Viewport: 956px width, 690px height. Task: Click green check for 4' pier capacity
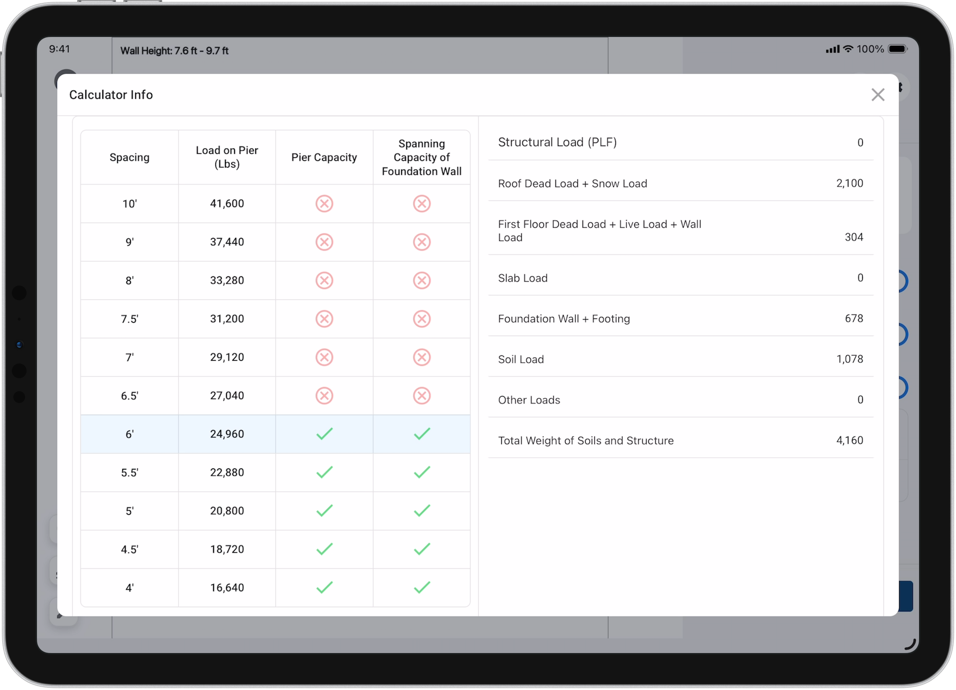[x=324, y=587]
